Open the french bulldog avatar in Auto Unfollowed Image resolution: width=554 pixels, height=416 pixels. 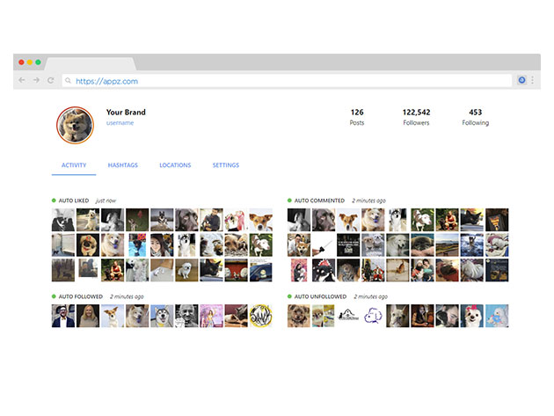click(x=397, y=316)
